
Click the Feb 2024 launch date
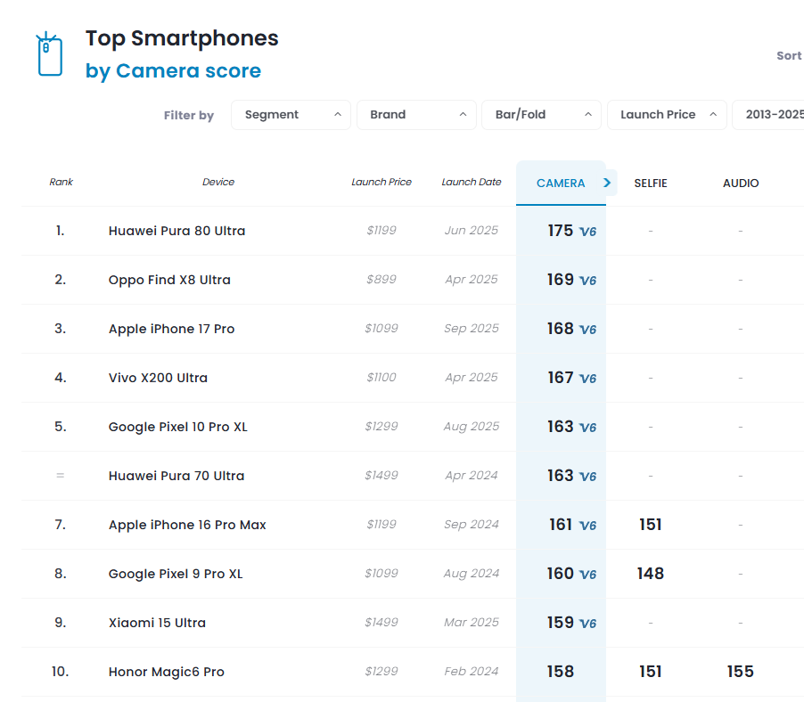point(472,671)
